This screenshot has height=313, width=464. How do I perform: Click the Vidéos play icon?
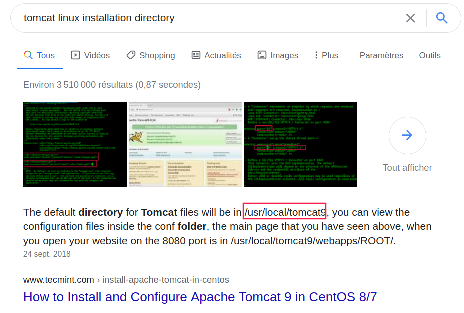76,55
